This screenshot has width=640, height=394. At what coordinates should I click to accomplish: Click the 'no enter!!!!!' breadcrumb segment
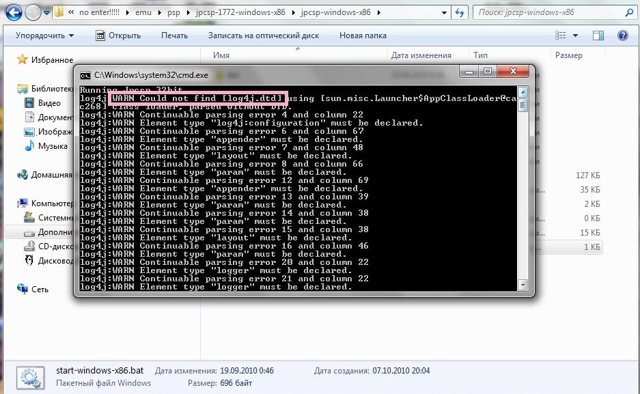(x=99, y=12)
